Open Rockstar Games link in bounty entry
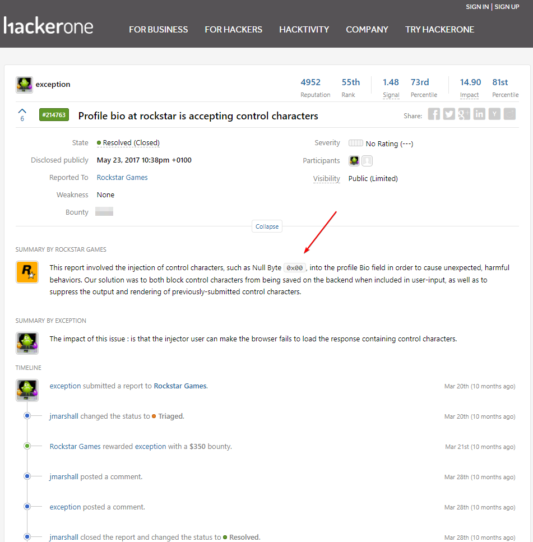The width and height of the screenshot is (533, 542). [x=75, y=447]
